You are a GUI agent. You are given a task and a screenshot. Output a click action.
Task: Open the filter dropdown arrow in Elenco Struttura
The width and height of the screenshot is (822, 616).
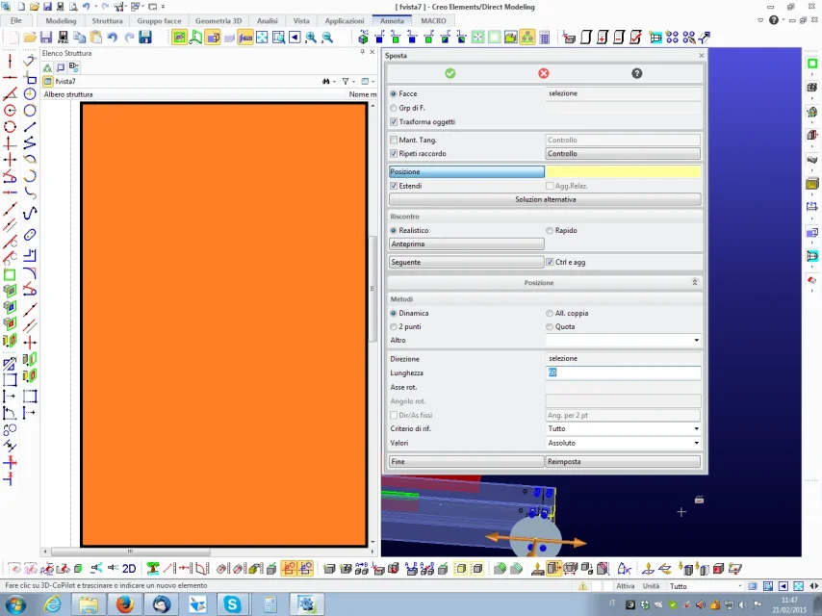tap(354, 81)
